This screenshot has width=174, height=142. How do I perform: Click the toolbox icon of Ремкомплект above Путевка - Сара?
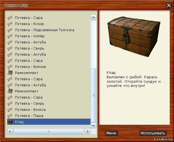point(10,91)
